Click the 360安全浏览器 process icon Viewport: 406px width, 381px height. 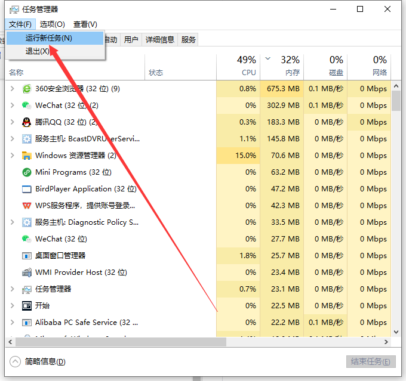pyautogui.click(x=26, y=89)
